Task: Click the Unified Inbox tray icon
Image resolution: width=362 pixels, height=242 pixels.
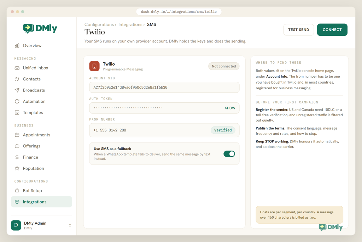Action: click(x=17, y=68)
